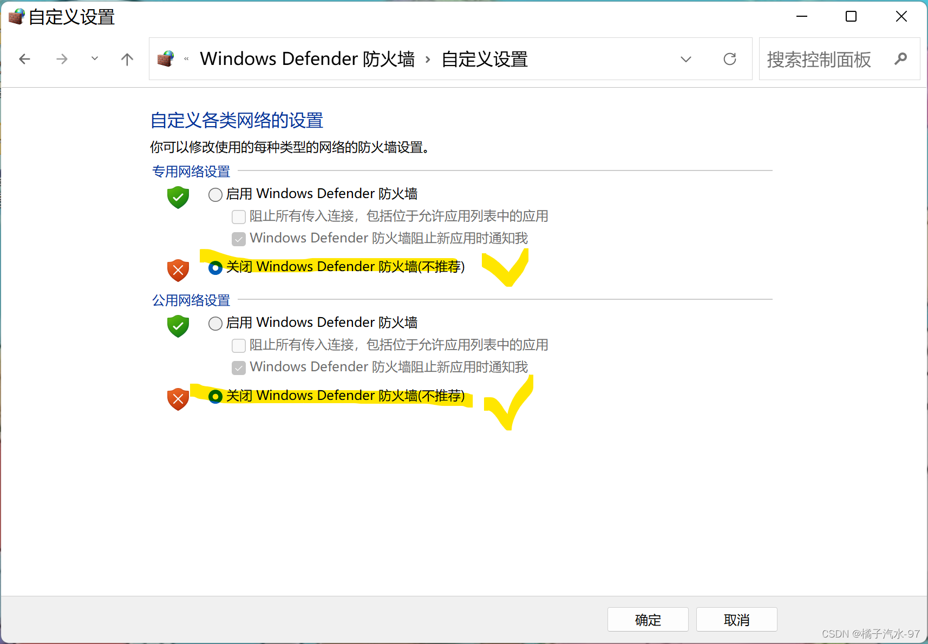Click 确定 to confirm settings
928x644 pixels.
[648, 620]
